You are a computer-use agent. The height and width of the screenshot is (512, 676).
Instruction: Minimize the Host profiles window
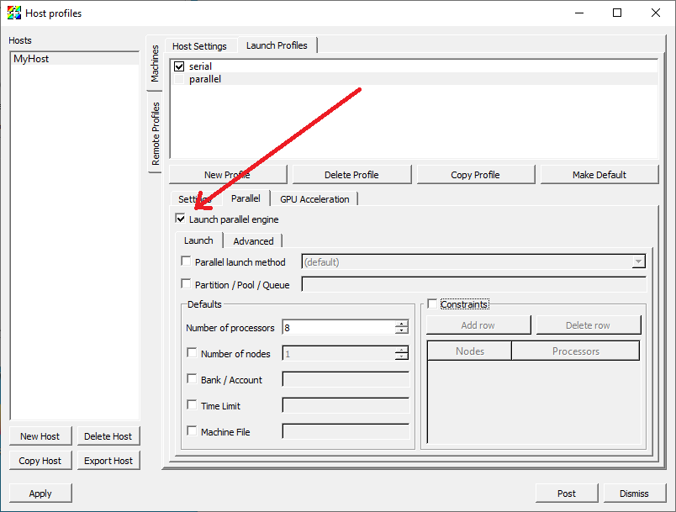tap(579, 13)
